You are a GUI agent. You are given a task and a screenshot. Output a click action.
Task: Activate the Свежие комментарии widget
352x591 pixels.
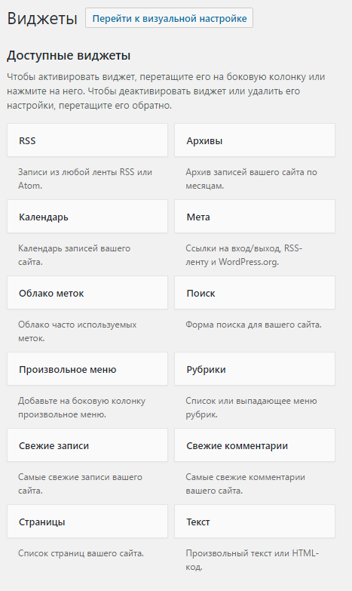coord(255,445)
